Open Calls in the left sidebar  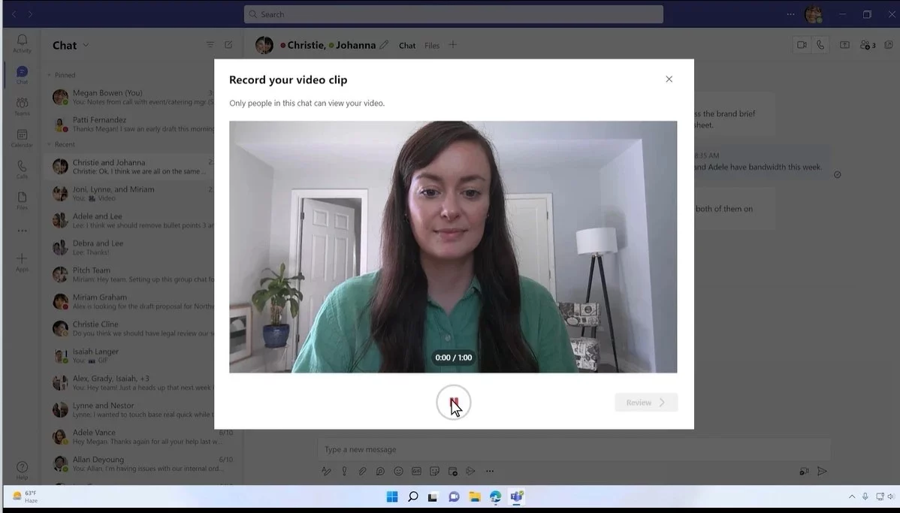22,170
